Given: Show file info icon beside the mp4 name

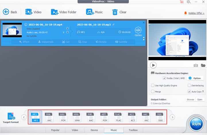Looking at the screenshot, I should pos(26,25).
